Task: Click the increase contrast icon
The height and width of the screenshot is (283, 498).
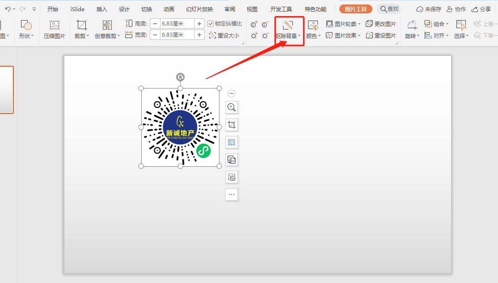Action: (254, 24)
